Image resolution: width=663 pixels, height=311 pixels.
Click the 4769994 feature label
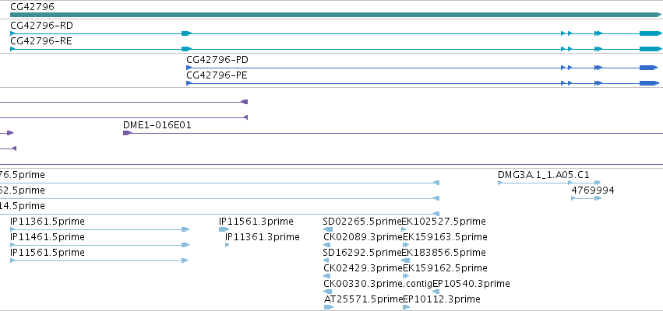(x=593, y=190)
